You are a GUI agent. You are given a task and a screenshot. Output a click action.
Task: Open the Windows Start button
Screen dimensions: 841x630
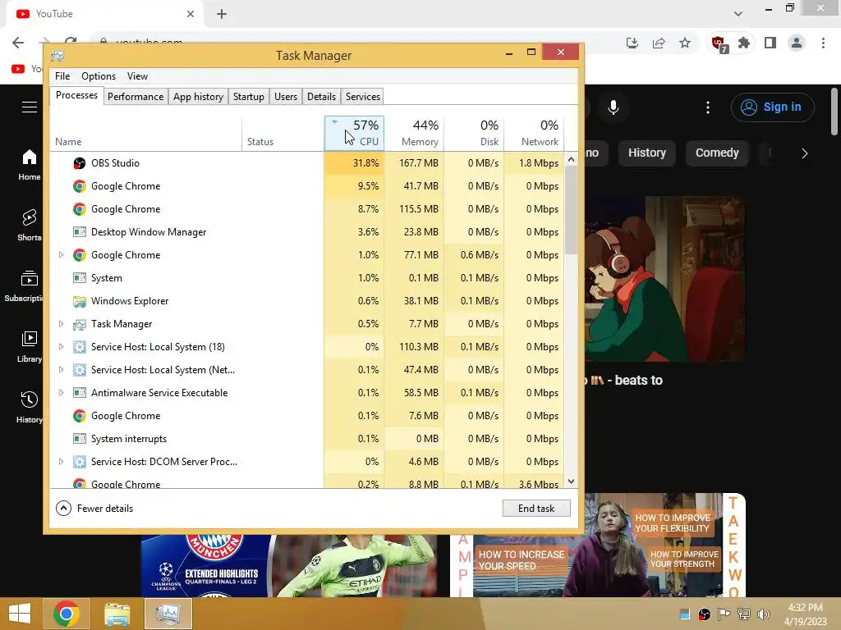pyautogui.click(x=20, y=614)
